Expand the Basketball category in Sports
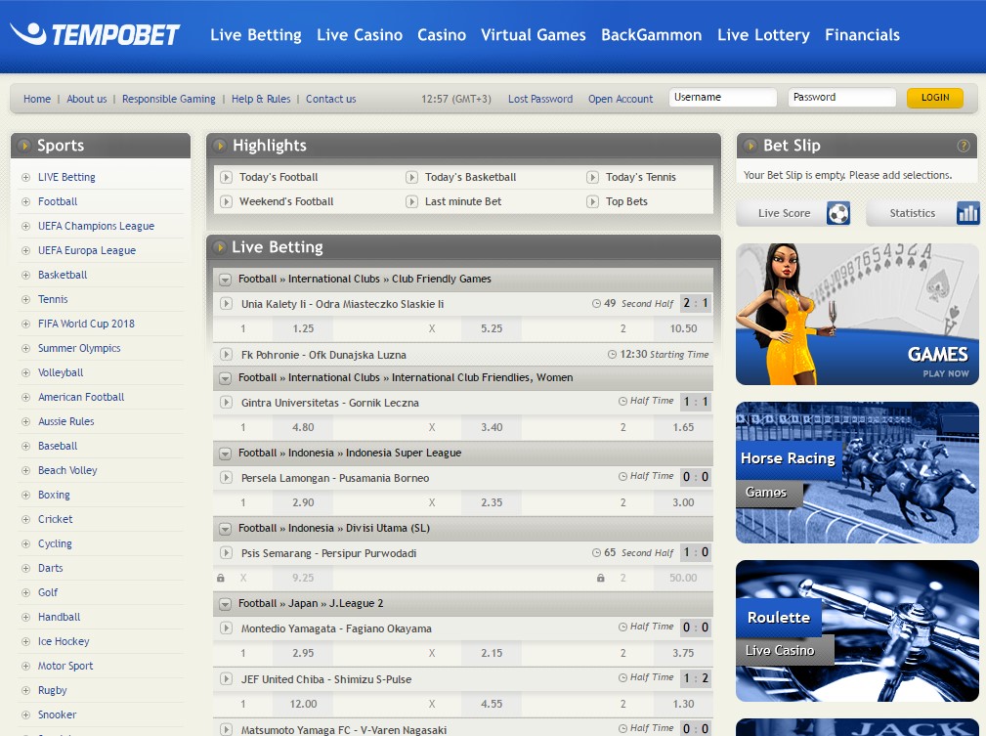 25,275
